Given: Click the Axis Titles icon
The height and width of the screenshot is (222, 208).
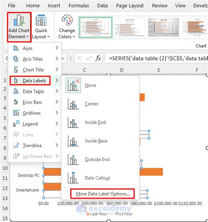Looking at the screenshot, I should [x=16, y=59].
